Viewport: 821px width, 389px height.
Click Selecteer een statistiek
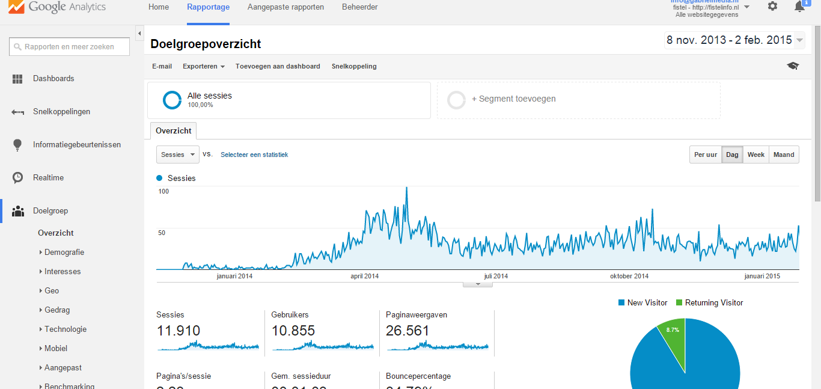tap(254, 155)
